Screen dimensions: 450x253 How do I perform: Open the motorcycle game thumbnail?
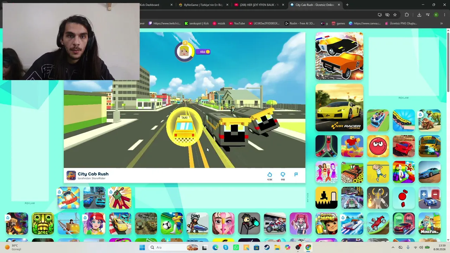point(275,223)
